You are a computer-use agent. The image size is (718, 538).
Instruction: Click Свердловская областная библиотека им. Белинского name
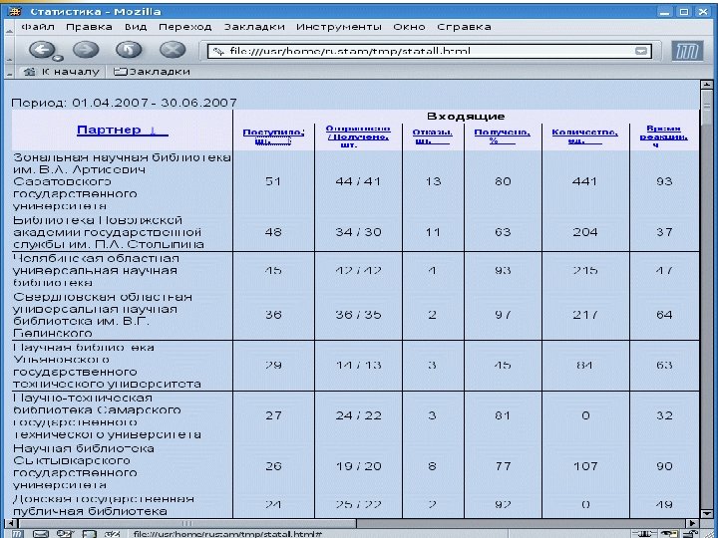pyautogui.click(x=103, y=315)
